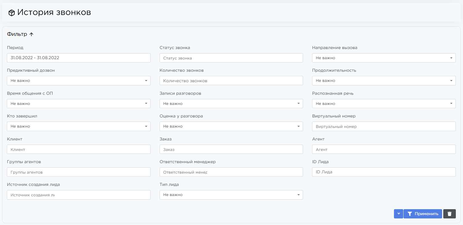Image resolution: width=463 pixels, height=225 pixels.
Task: Click the cube icon next to История звонков
Action: click(x=12, y=13)
